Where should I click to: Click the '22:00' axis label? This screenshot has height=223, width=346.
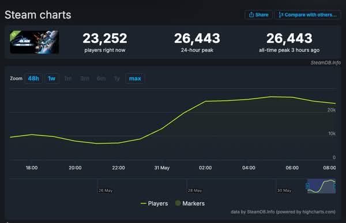[118, 168]
